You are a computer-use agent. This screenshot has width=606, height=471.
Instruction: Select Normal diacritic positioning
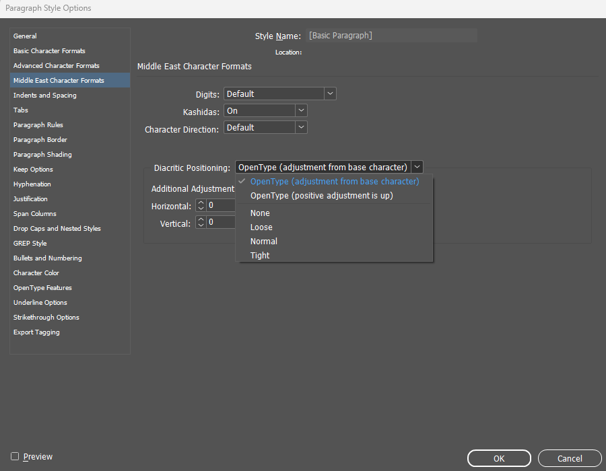(263, 242)
